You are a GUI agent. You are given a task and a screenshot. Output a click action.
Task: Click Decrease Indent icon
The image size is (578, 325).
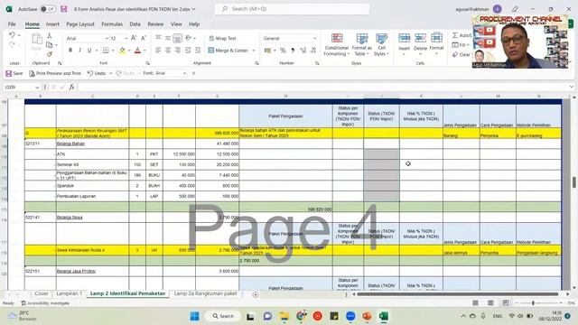(188, 51)
